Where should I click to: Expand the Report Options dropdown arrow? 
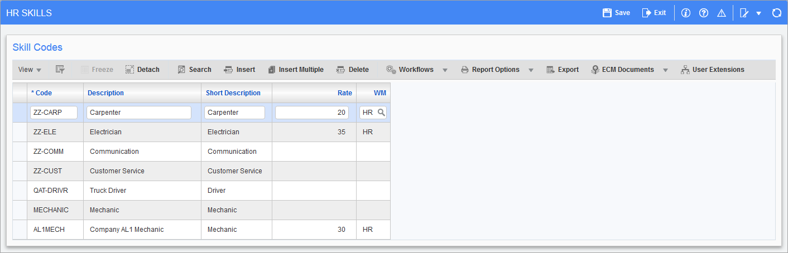[531, 70]
